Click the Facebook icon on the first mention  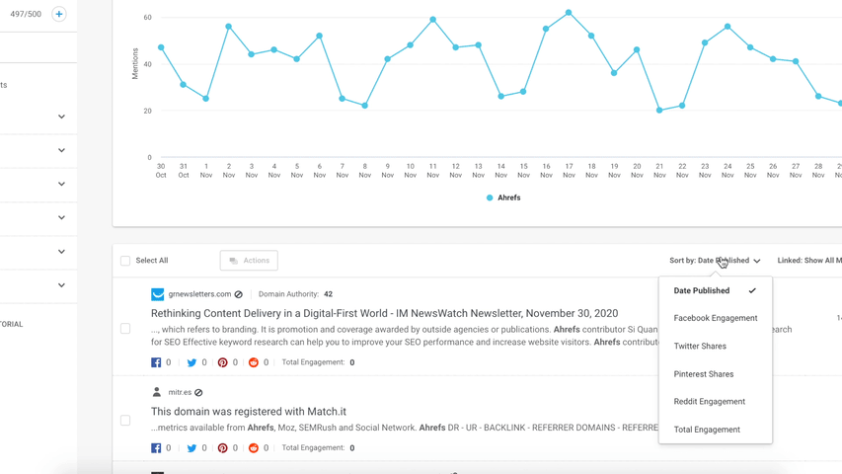click(x=156, y=362)
